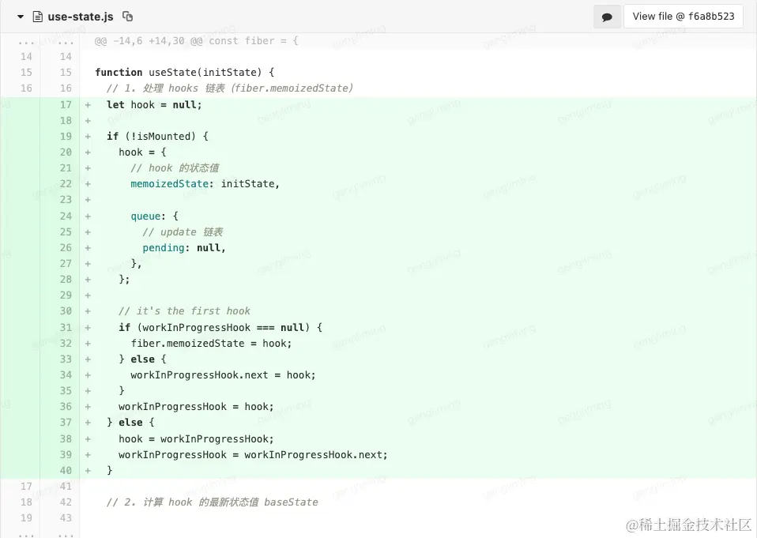Viewport: 757px width, 538px height.
Task: Click the line 'if (!isMounted) {'
Action: point(157,137)
